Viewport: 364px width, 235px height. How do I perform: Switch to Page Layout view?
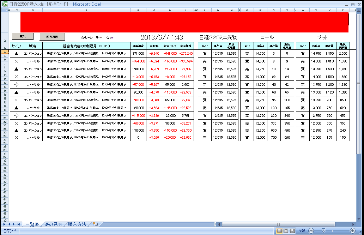pos(286,230)
